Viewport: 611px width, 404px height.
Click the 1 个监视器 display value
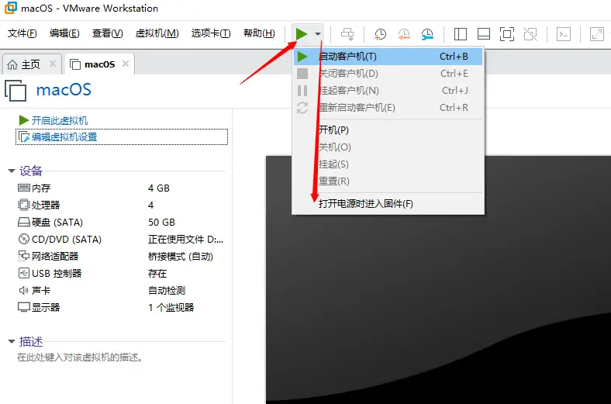171,307
